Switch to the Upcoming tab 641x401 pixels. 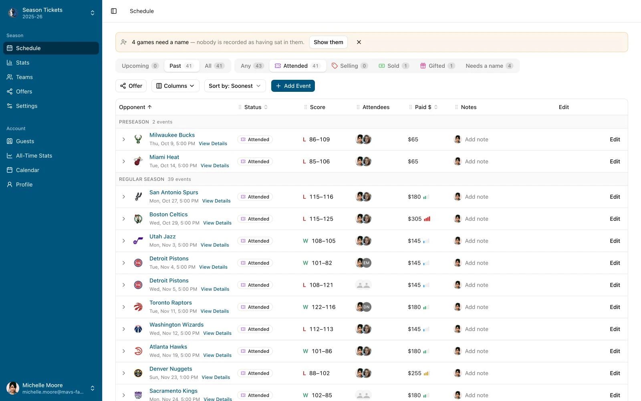[x=140, y=66]
